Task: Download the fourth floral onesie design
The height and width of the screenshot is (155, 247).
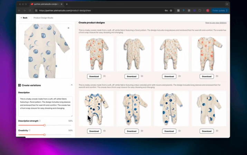Action: coord(207,76)
